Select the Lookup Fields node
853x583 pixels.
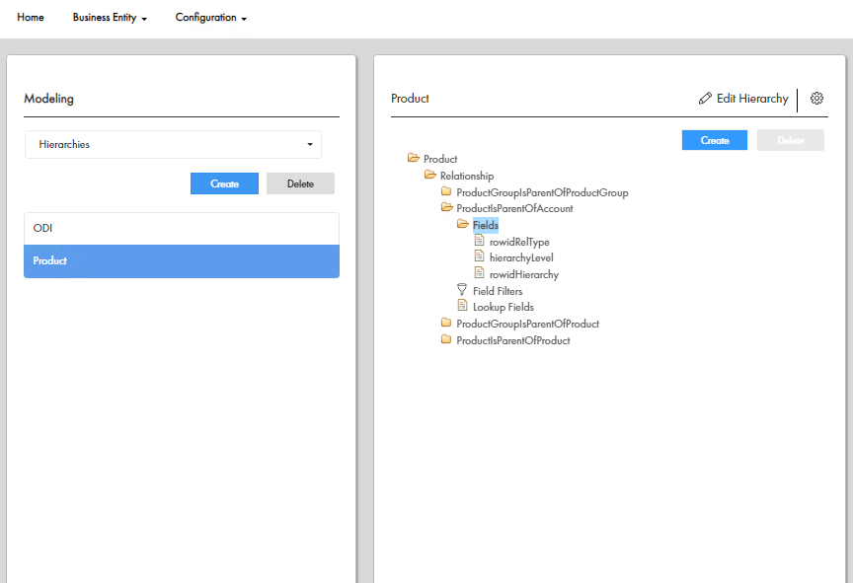click(x=504, y=307)
